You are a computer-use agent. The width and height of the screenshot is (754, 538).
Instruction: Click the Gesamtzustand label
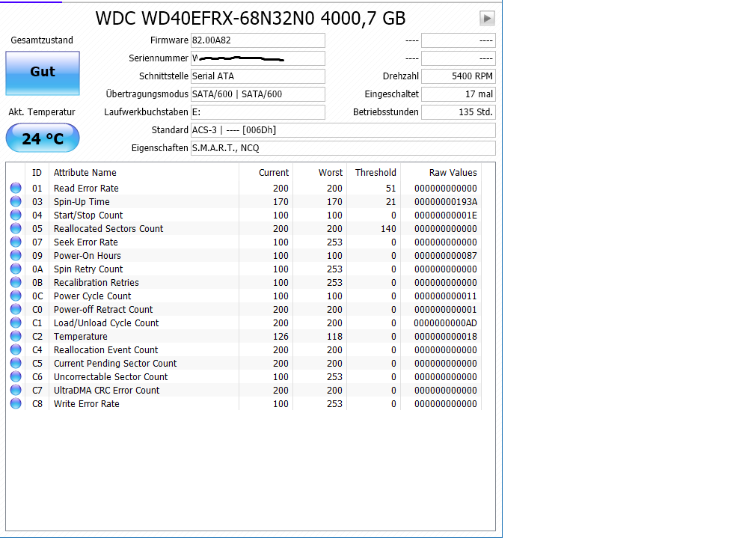(x=42, y=40)
